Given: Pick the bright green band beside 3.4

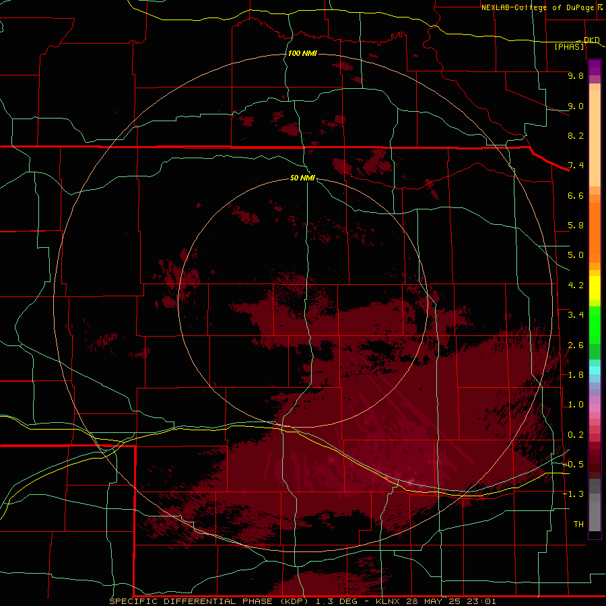Looking at the screenshot, I should pyautogui.click(x=595, y=325).
